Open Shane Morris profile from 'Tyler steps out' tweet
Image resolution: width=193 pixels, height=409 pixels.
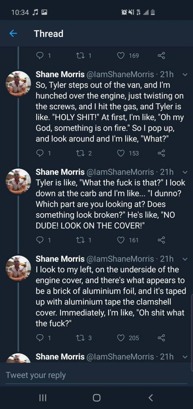click(x=60, y=74)
